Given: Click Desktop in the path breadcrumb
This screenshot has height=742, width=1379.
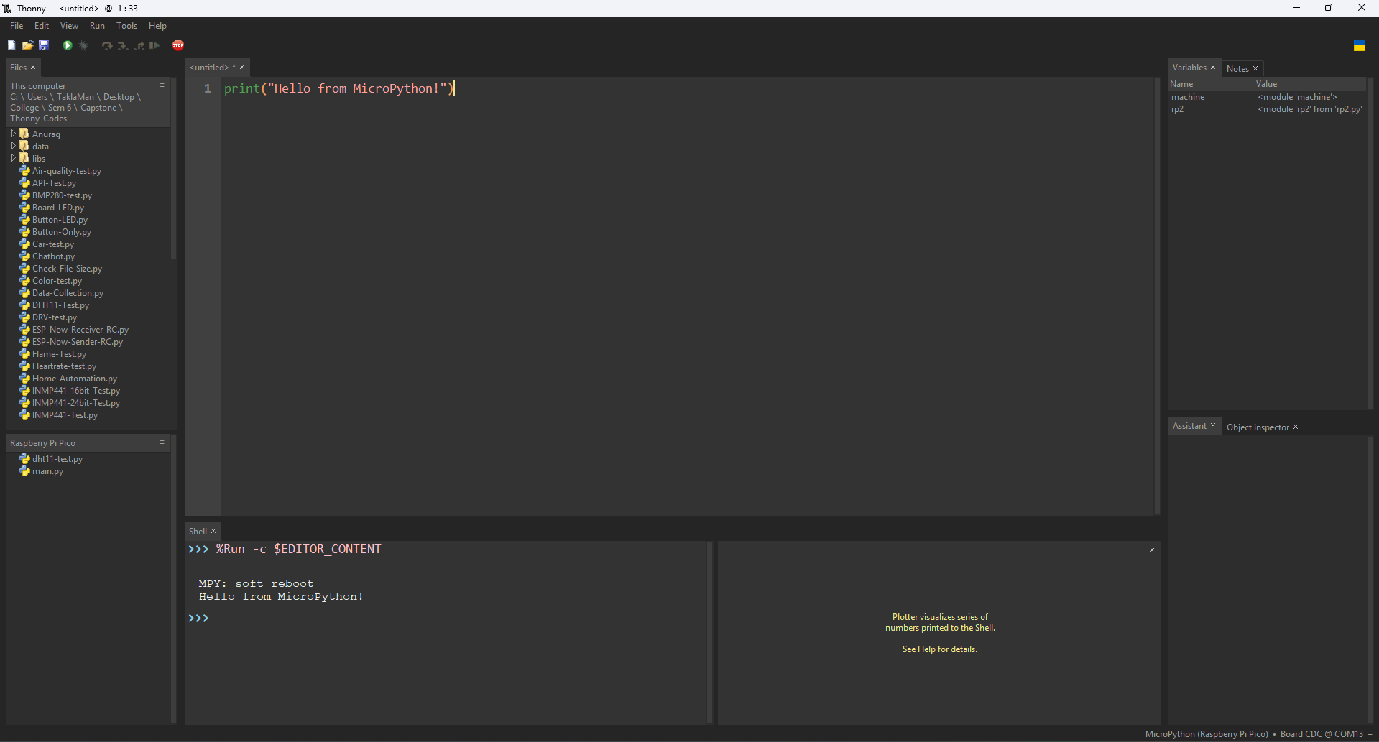Looking at the screenshot, I should point(119,97).
